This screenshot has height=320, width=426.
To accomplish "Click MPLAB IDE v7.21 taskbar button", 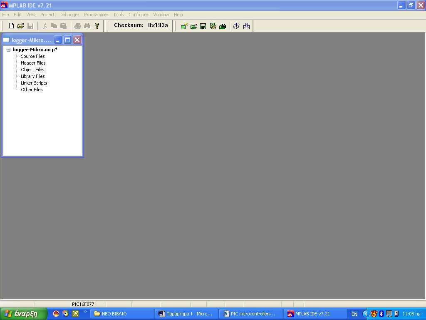I will 315,314.
